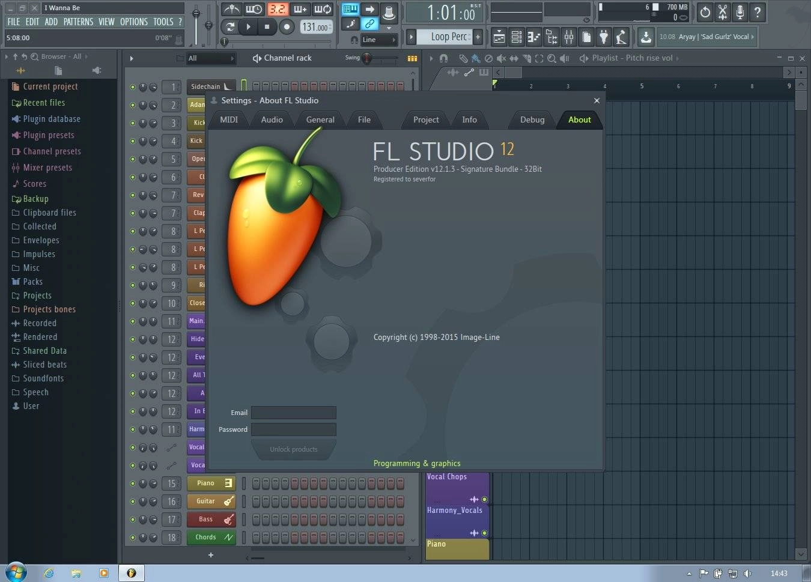Open the undo history icon
Screen dimensions: 811x582
(x=705, y=11)
